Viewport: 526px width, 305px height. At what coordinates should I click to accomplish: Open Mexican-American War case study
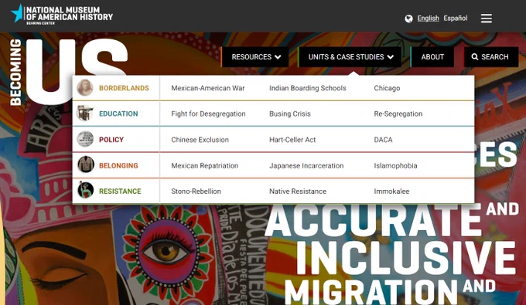click(208, 88)
